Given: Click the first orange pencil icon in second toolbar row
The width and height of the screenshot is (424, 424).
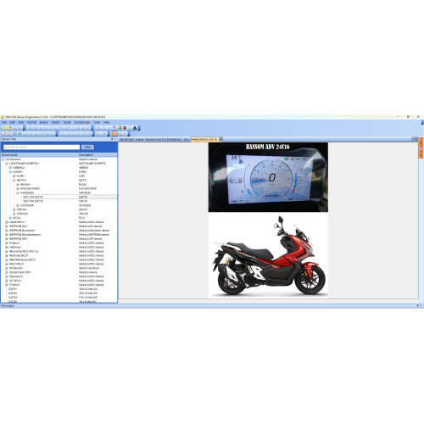Looking at the screenshot, I should 4,133.
